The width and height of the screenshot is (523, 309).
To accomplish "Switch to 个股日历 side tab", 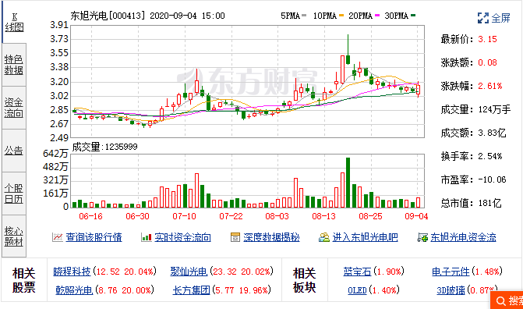I will pos(14,194).
